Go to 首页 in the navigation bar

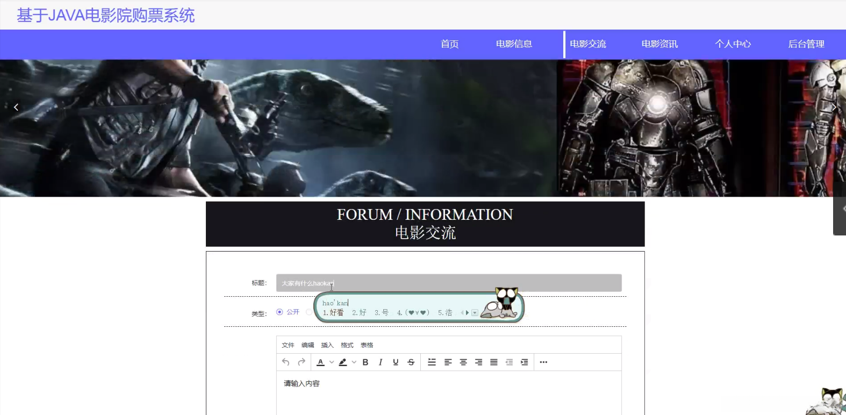click(x=450, y=44)
